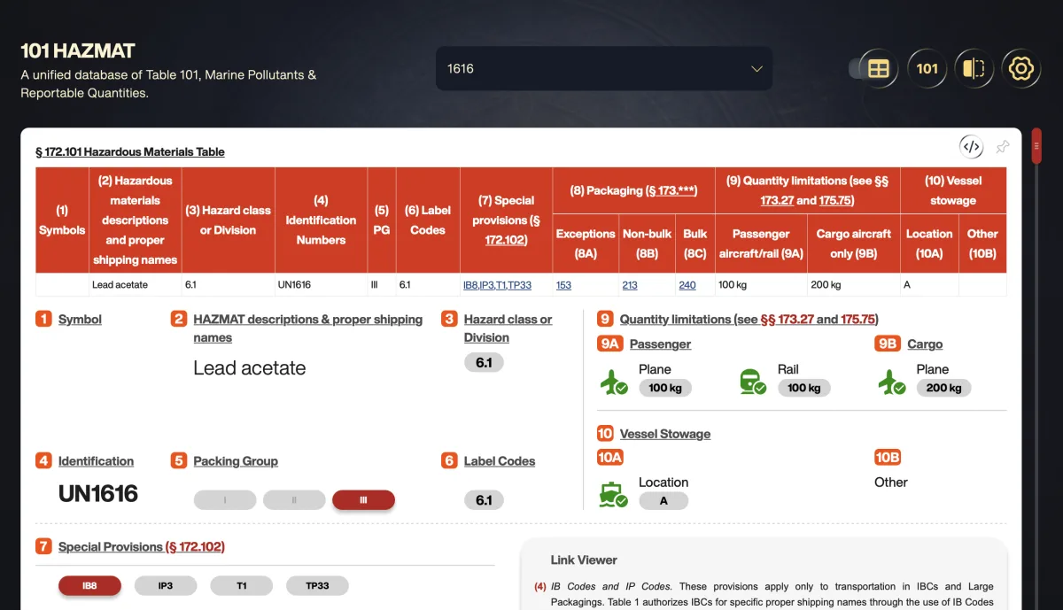Image resolution: width=1063 pixels, height=610 pixels.
Task: Click the orange number 6 badge
Action: coord(449,460)
